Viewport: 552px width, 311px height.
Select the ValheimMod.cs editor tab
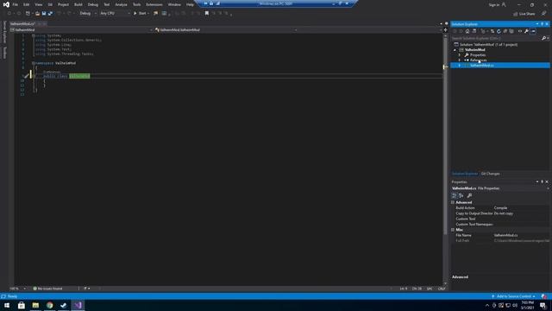point(22,23)
